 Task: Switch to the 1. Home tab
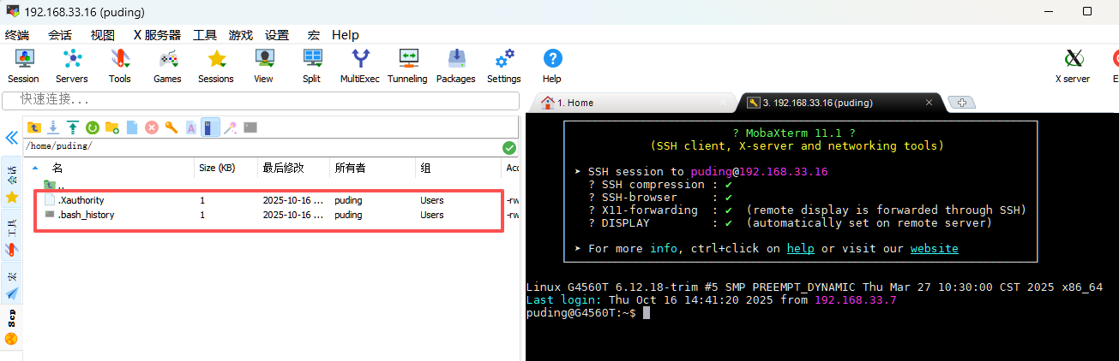575,103
